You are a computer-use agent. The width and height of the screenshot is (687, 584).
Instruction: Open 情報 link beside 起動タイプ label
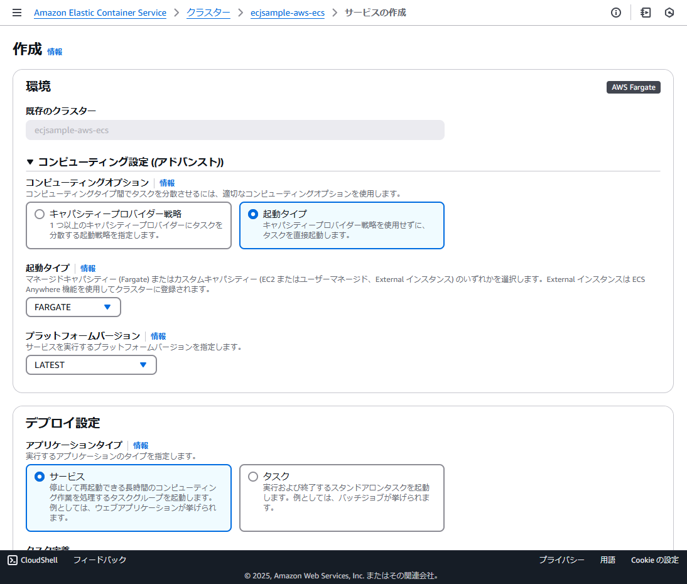pyautogui.click(x=88, y=268)
